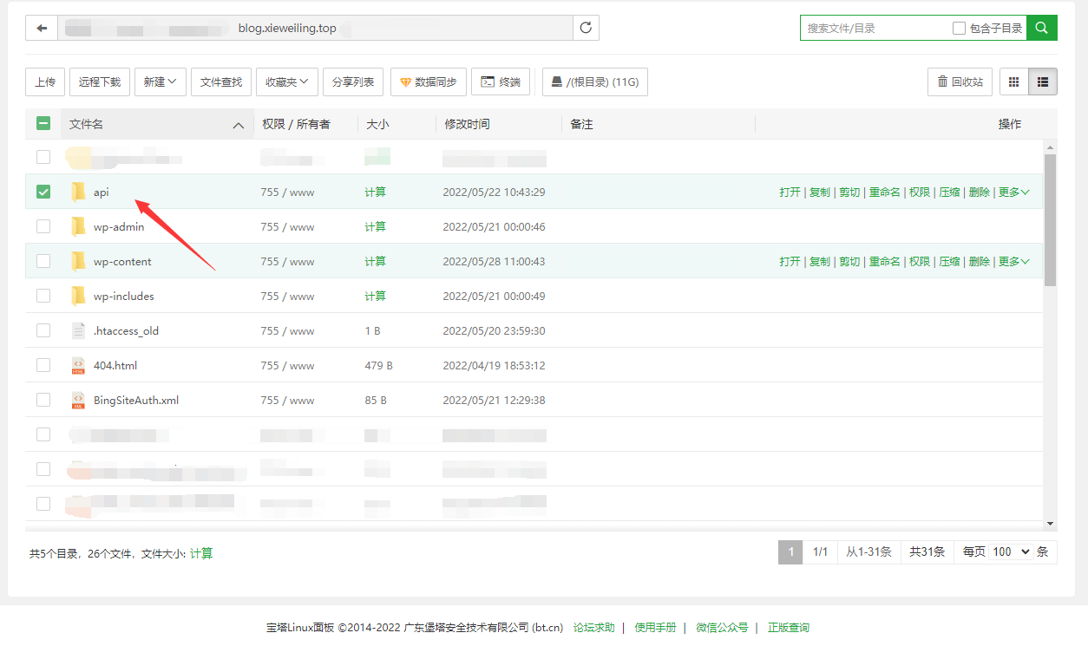The image size is (1088, 646).
Task: Expand the Favorites (收藏夹) dropdown
Action: coord(287,82)
